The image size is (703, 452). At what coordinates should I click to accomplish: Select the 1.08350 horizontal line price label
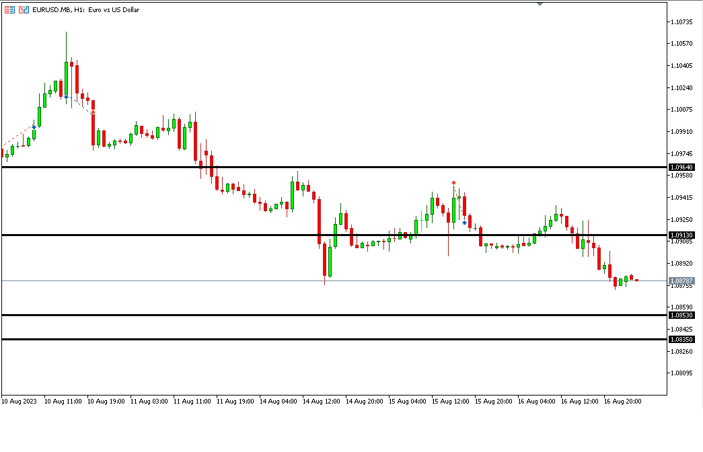pos(681,340)
